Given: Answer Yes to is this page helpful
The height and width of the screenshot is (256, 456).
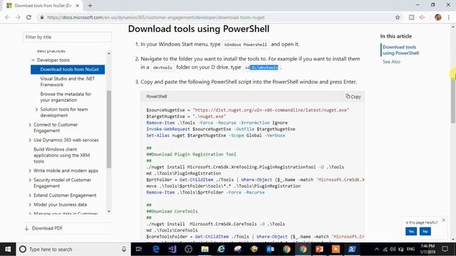Looking at the screenshot, I should pyautogui.click(x=411, y=231).
